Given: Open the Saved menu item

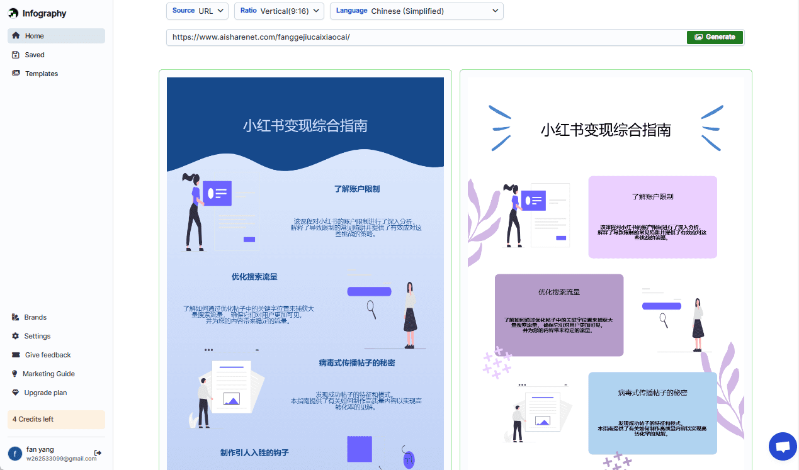Looking at the screenshot, I should pyautogui.click(x=35, y=55).
